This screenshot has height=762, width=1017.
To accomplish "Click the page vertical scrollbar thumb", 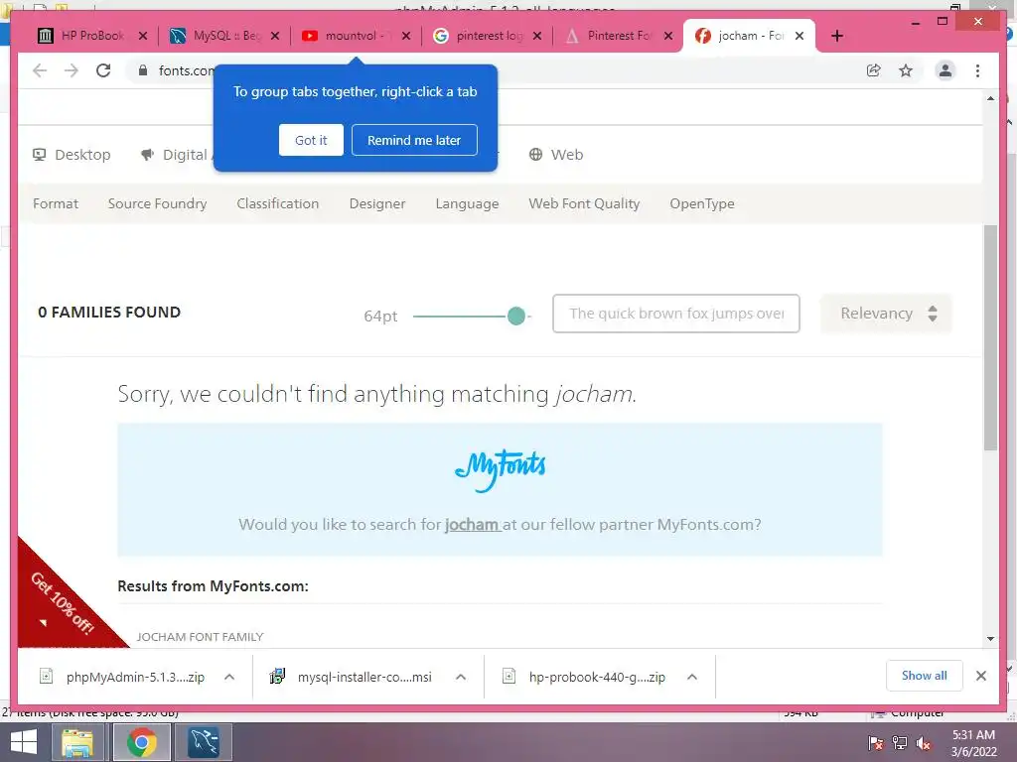I will [990, 337].
